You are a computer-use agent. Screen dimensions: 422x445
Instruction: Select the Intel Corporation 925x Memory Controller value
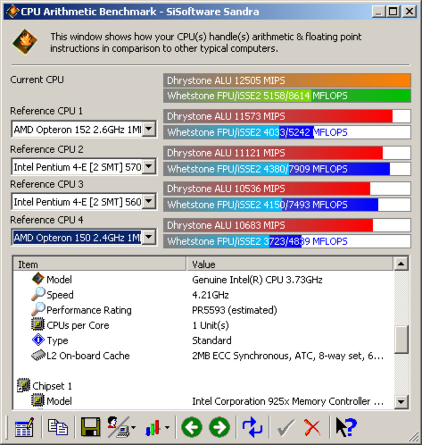[x=288, y=401]
